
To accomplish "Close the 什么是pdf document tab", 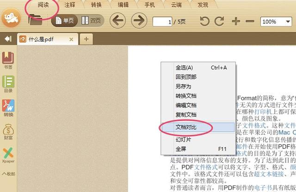I will click(x=71, y=39).
